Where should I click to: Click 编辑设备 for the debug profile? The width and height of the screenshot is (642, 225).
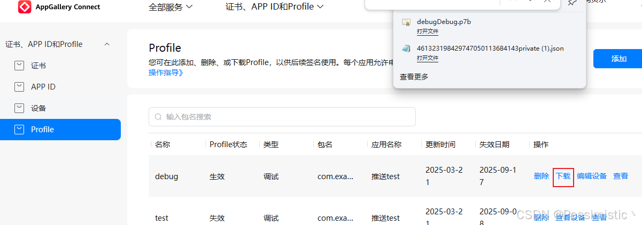(x=592, y=176)
